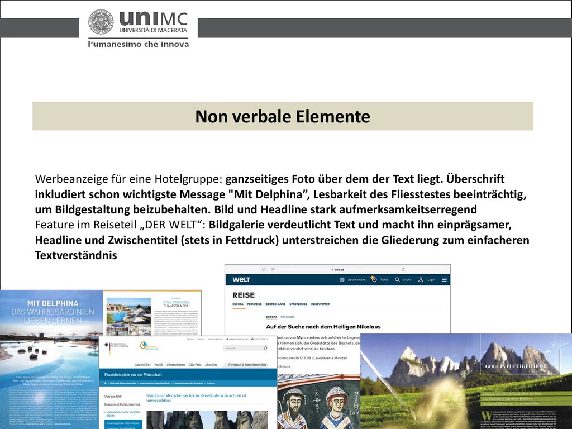
Task: Click the Hotel Marinedda pool photo
Action: (128, 312)
